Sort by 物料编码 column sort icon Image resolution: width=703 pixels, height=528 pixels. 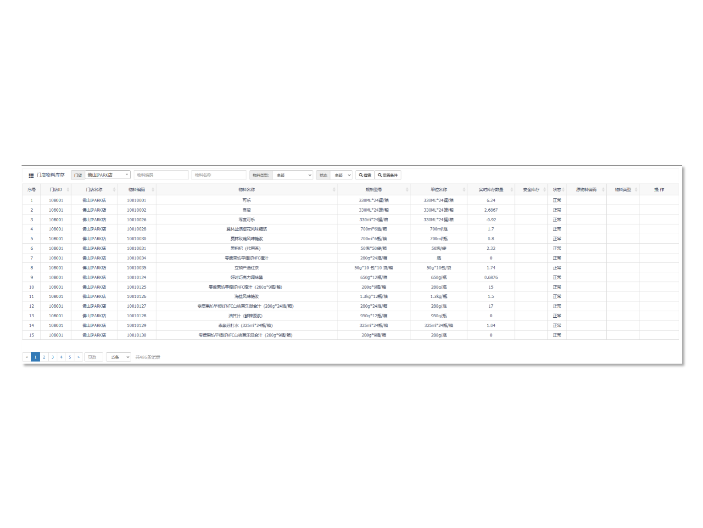(x=153, y=190)
